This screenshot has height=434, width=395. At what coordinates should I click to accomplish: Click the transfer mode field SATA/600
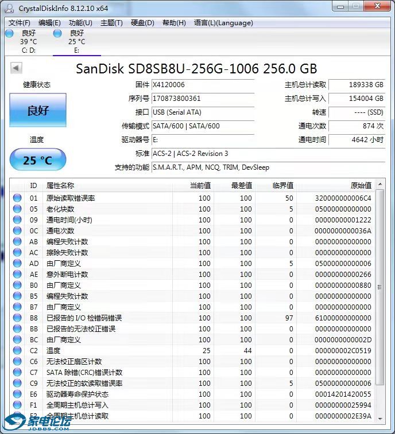(x=203, y=126)
